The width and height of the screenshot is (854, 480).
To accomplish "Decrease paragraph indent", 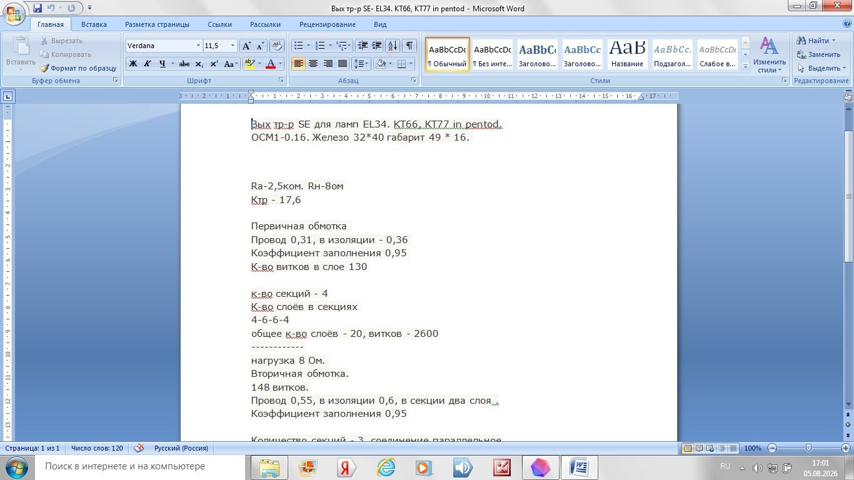I will (x=363, y=46).
